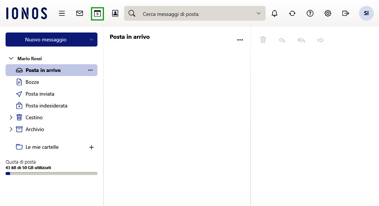Click the Cerca messaggi di posta field
Screen dimensions: 379x206
click(x=196, y=14)
